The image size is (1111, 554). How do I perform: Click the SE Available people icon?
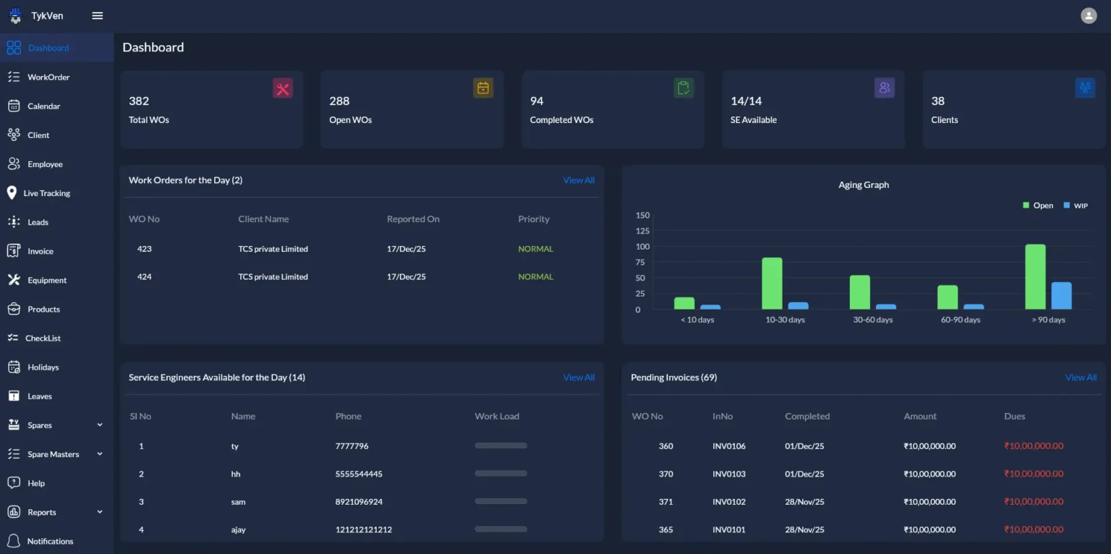pos(884,88)
